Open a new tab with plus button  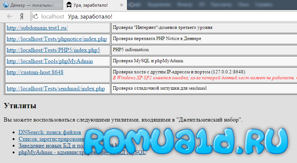coord(132,5)
